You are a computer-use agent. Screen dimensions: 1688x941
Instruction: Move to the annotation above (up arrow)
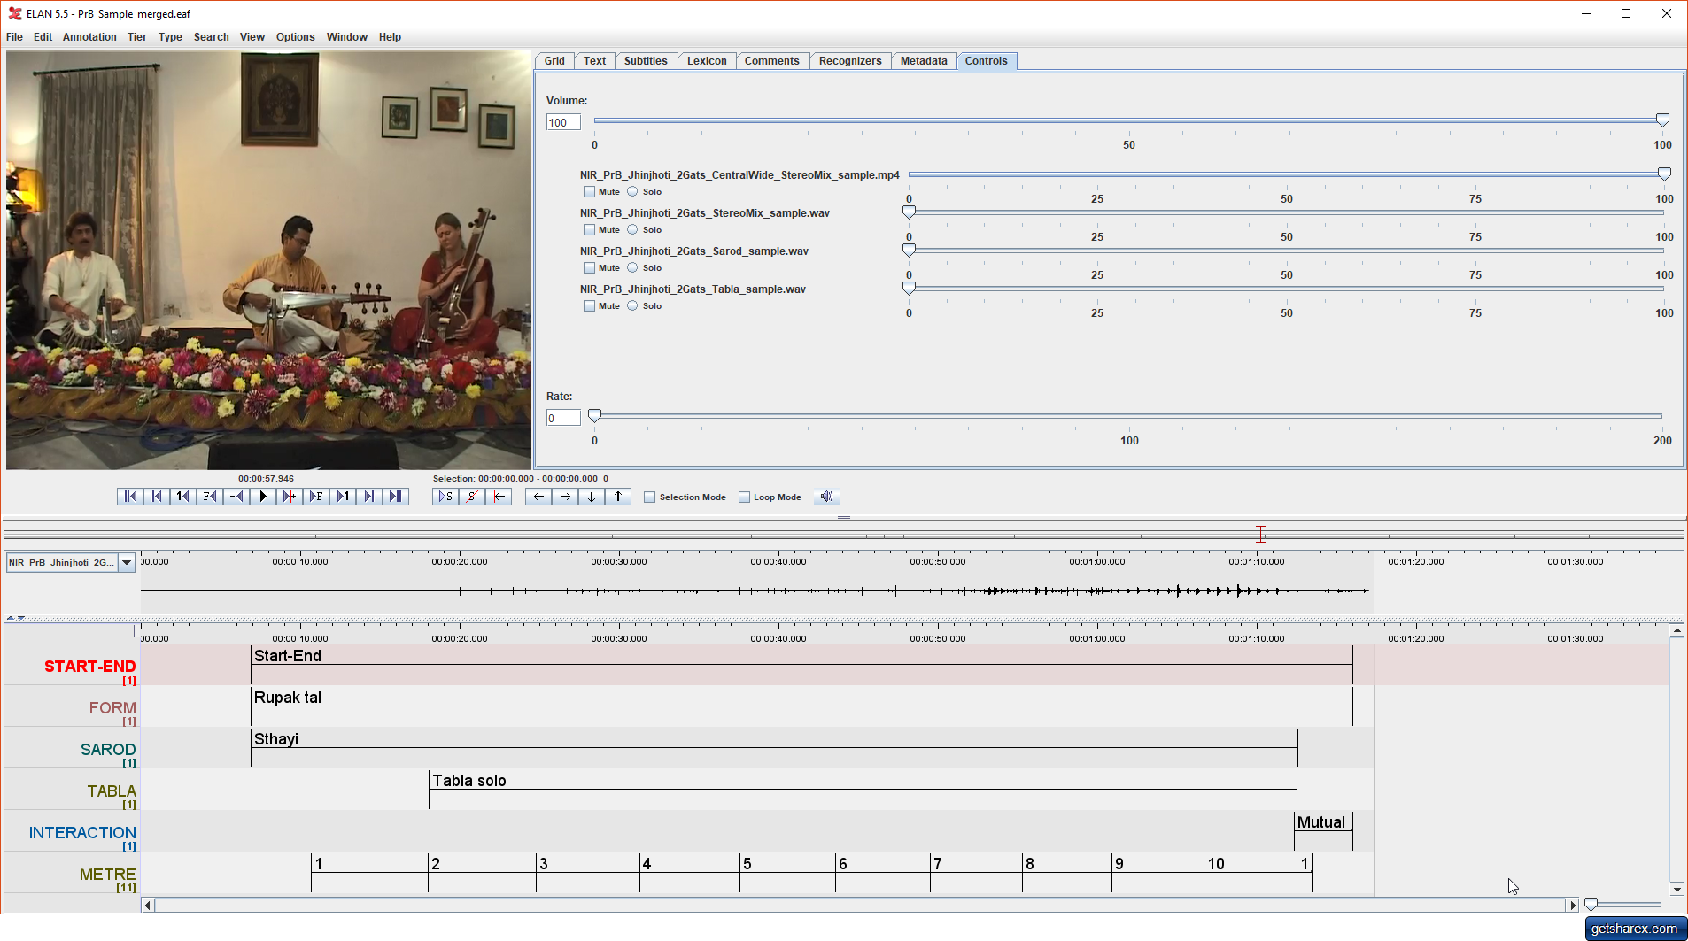(618, 497)
